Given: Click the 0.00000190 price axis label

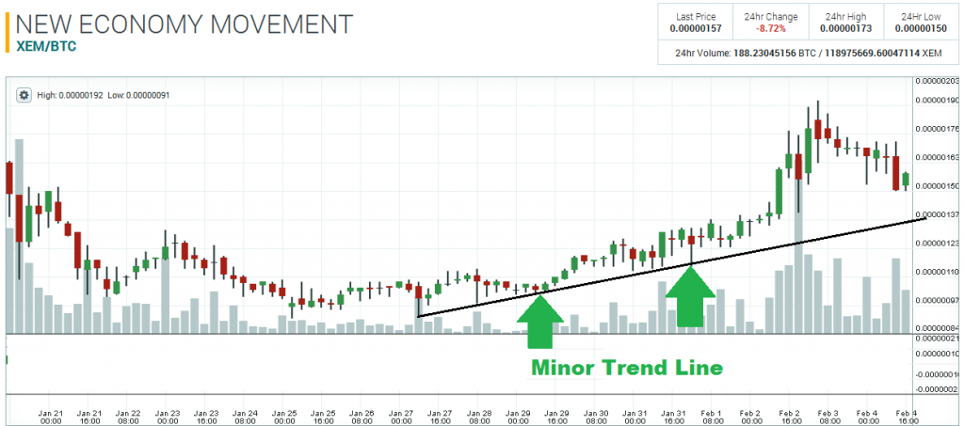Looking at the screenshot, I should pyautogui.click(x=939, y=100).
